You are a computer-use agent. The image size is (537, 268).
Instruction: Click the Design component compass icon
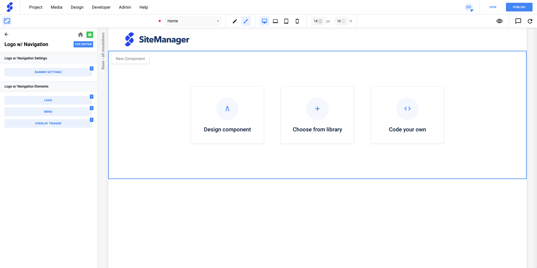[x=227, y=109]
